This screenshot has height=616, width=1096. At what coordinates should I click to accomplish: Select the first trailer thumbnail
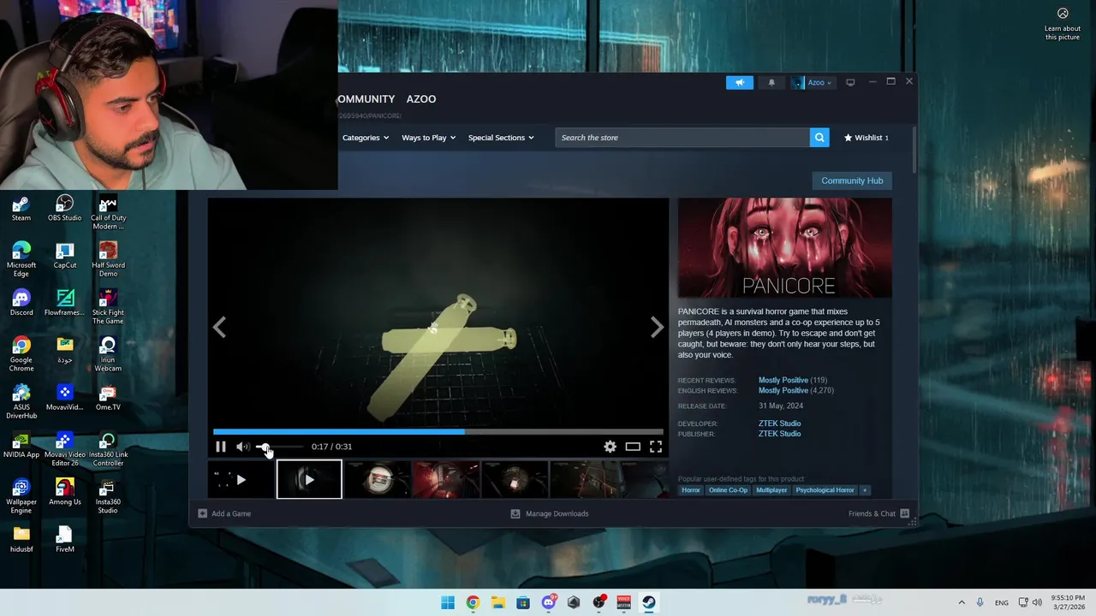tap(241, 480)
